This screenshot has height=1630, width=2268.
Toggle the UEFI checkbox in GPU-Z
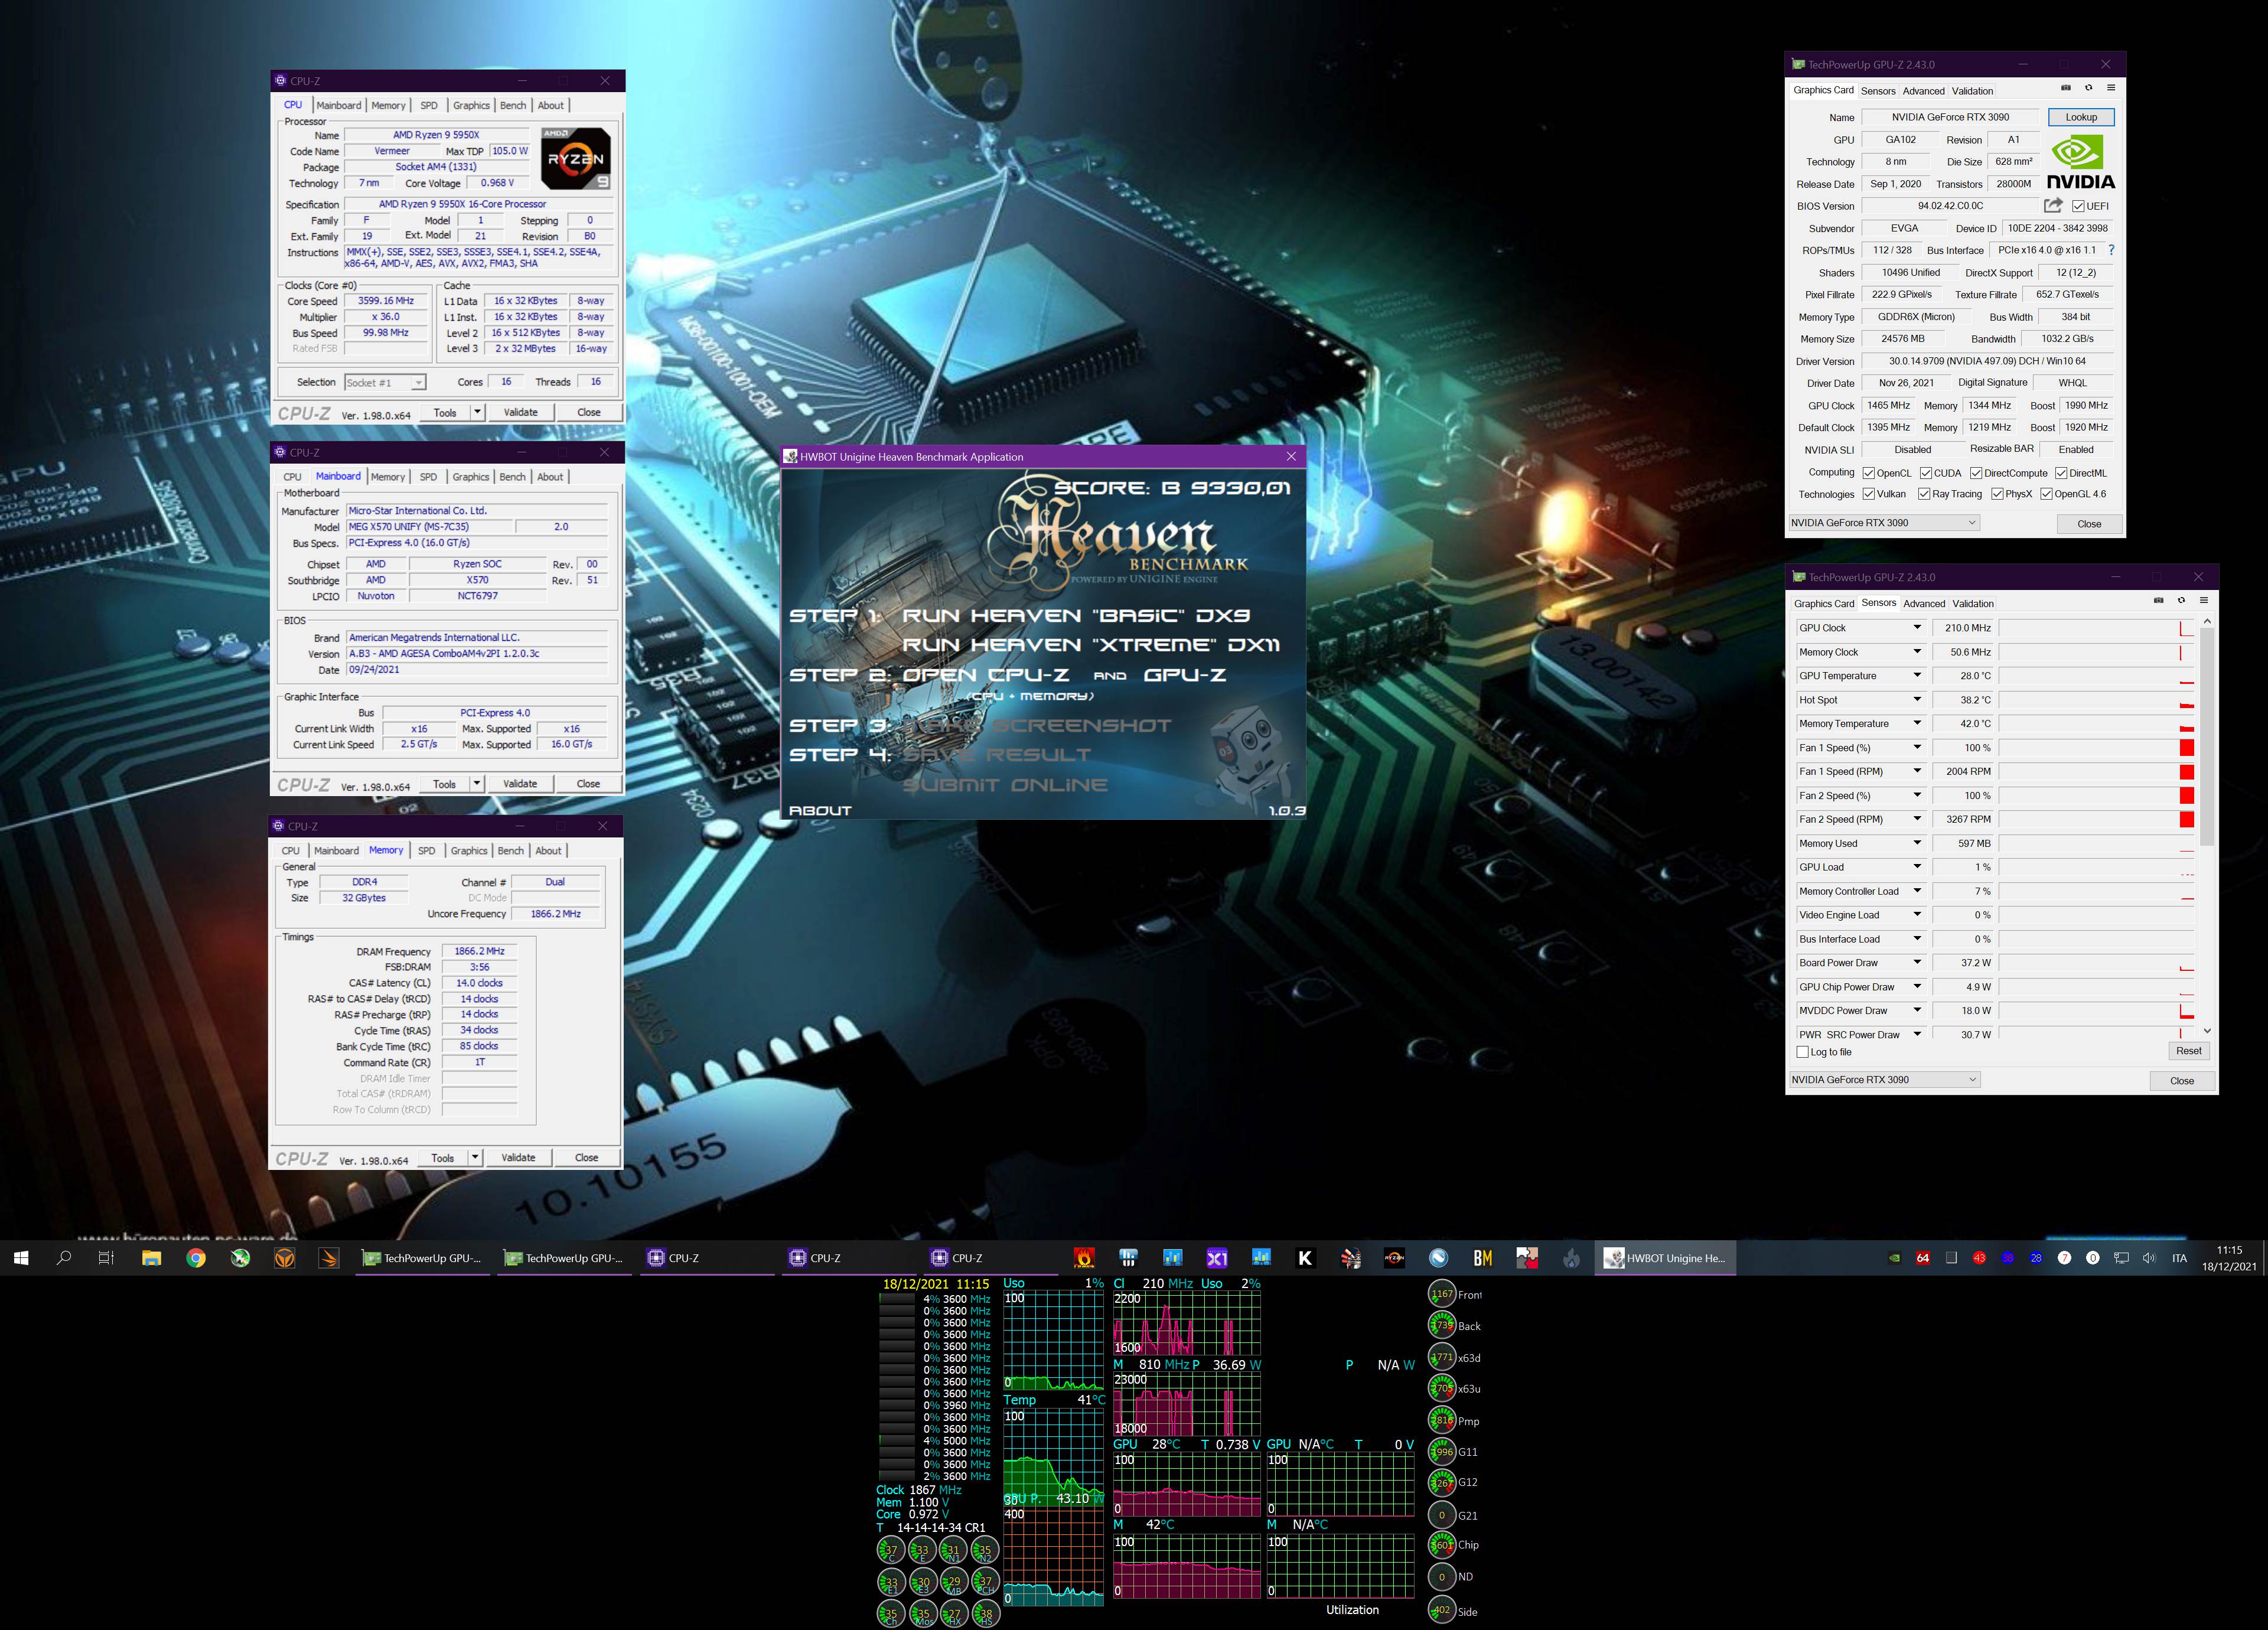[2078, 206]
